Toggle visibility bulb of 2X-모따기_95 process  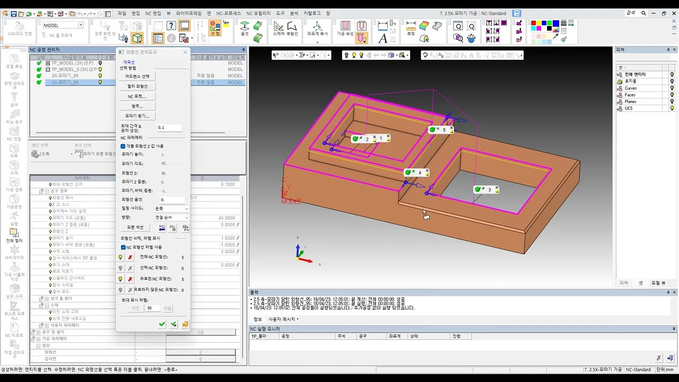[x=100, y=76]
